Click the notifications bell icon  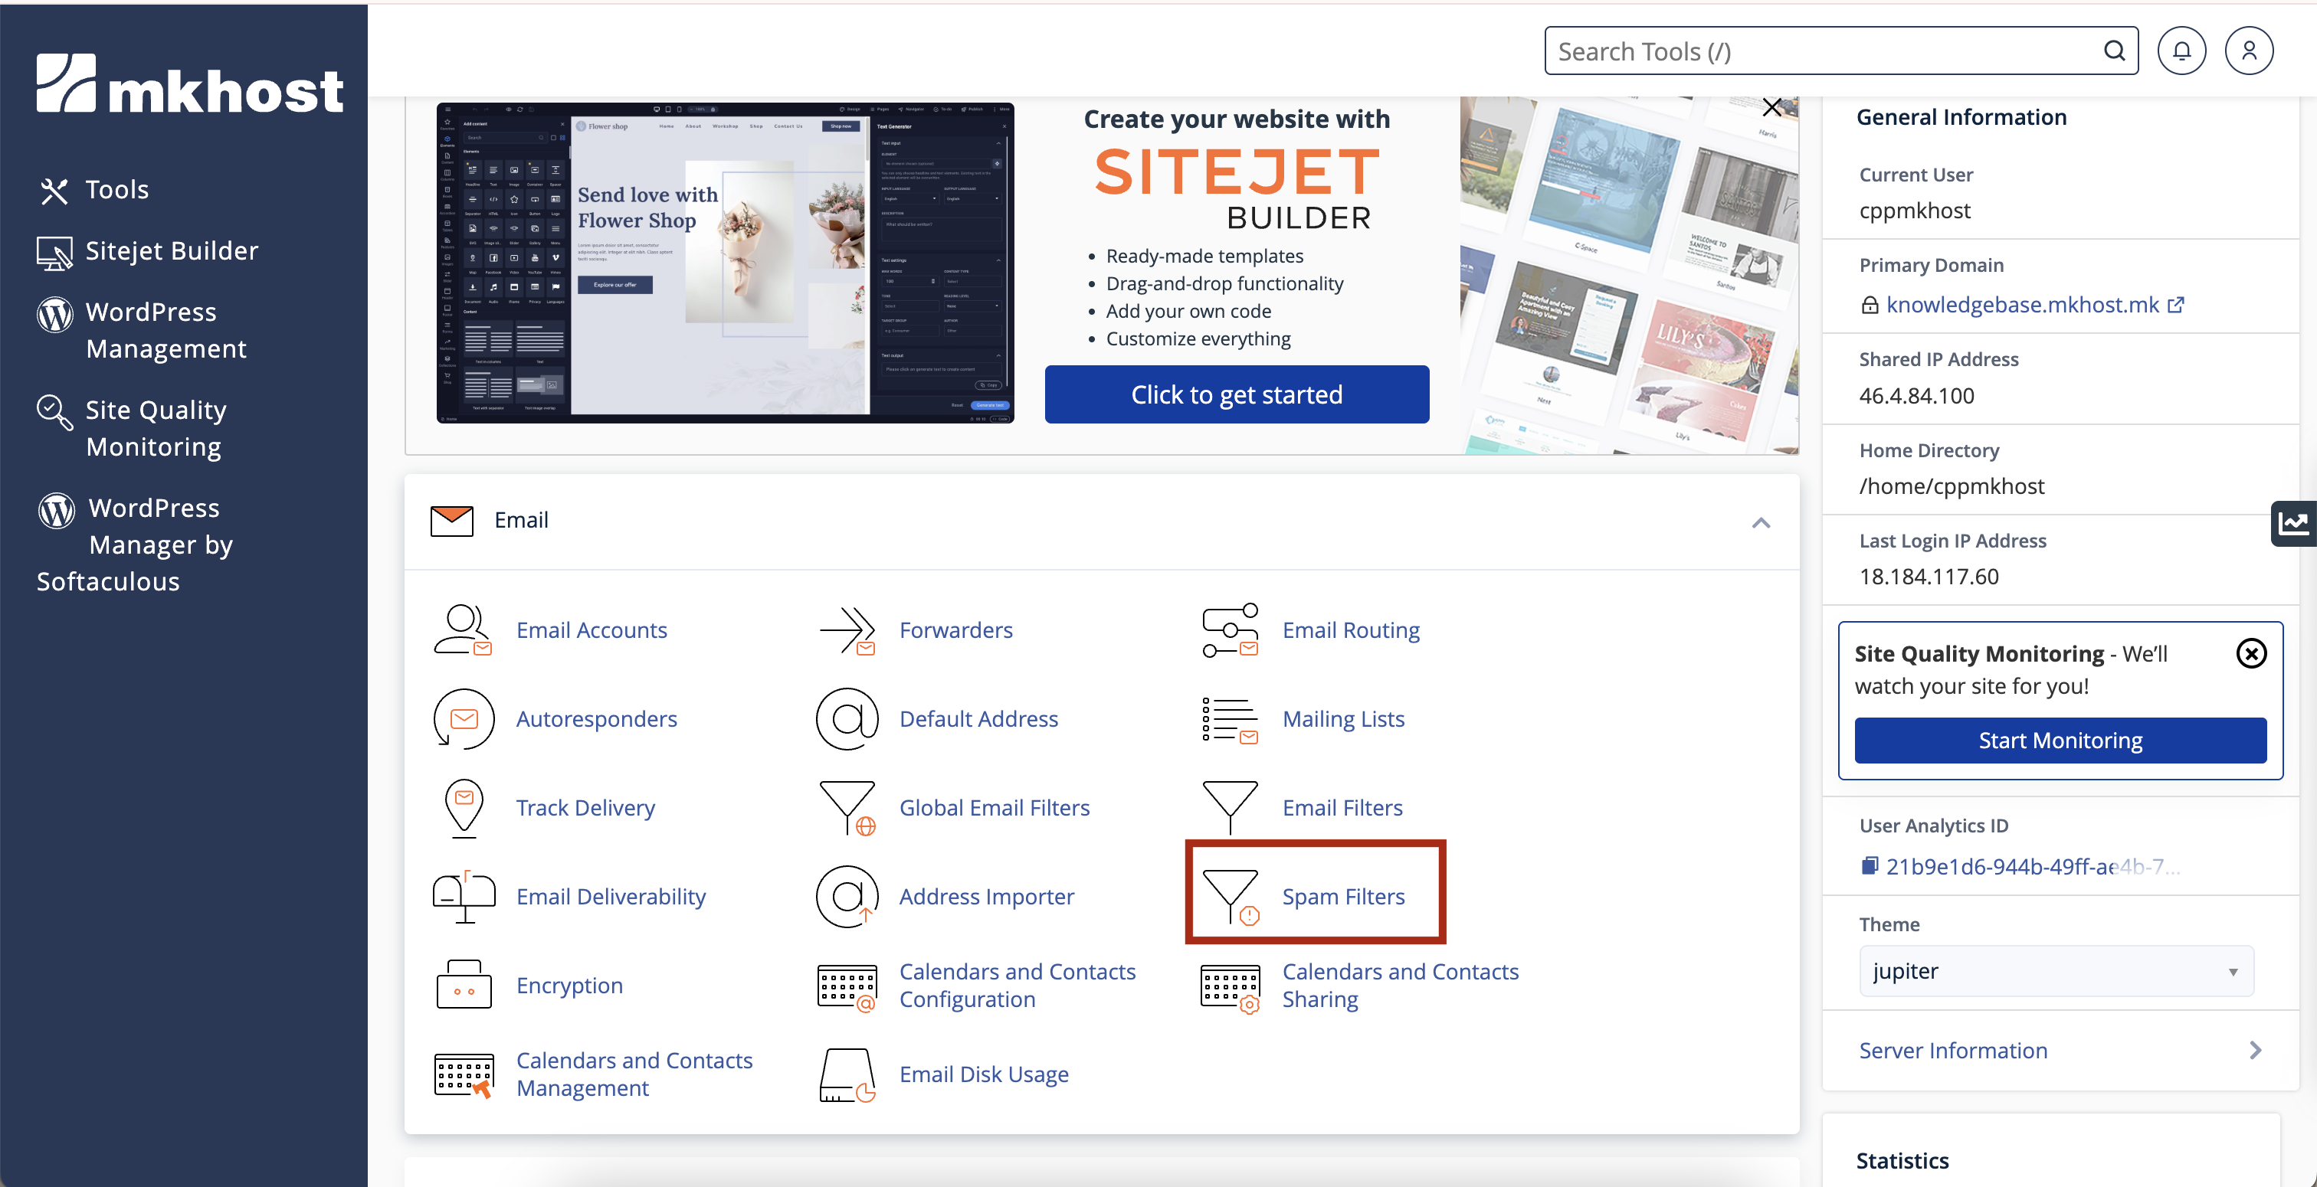(x=2181, y=51)
